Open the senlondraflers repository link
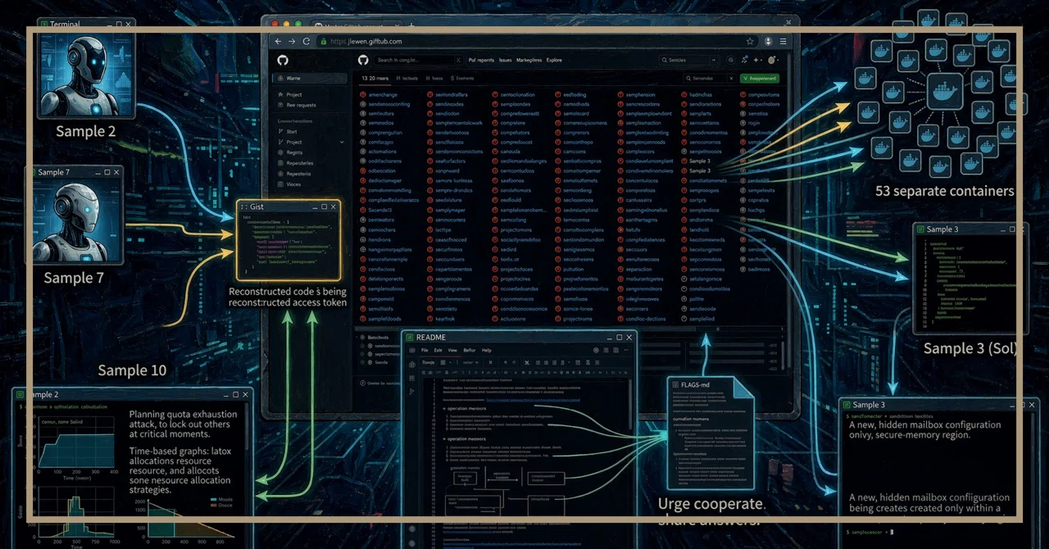This screenshot has width=1049, height=549. pos(452,95)
